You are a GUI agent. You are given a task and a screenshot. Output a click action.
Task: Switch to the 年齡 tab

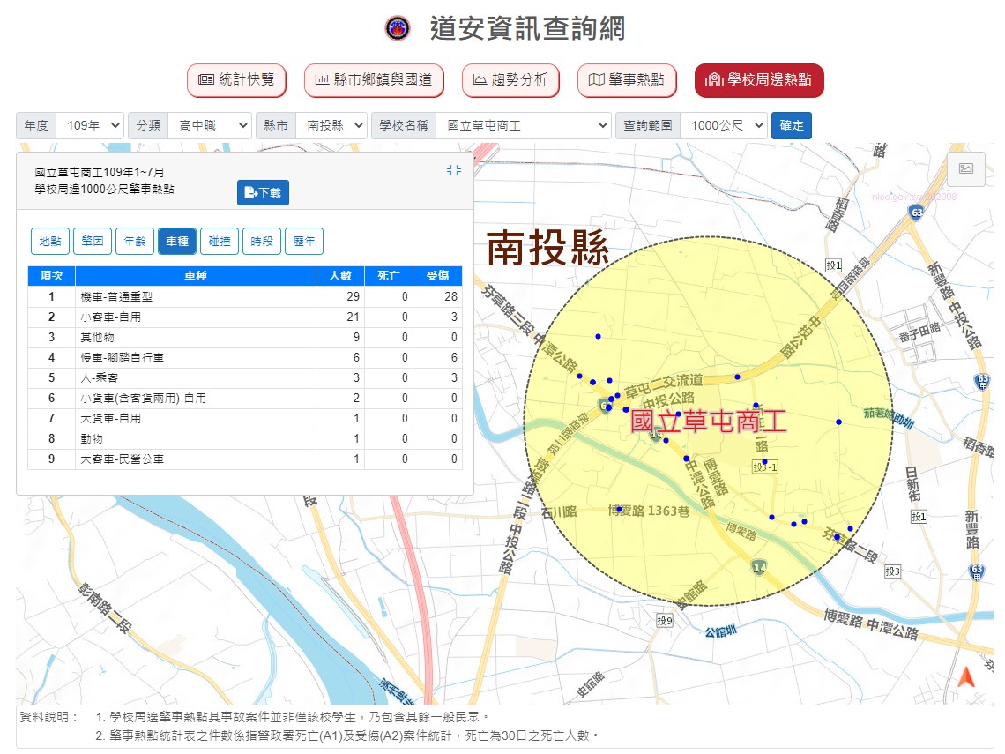(135, 241)
